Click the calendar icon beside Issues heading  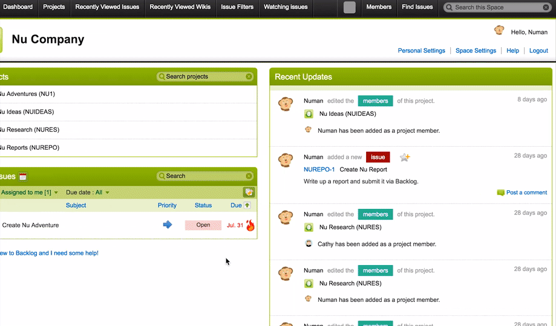(23, 177)
